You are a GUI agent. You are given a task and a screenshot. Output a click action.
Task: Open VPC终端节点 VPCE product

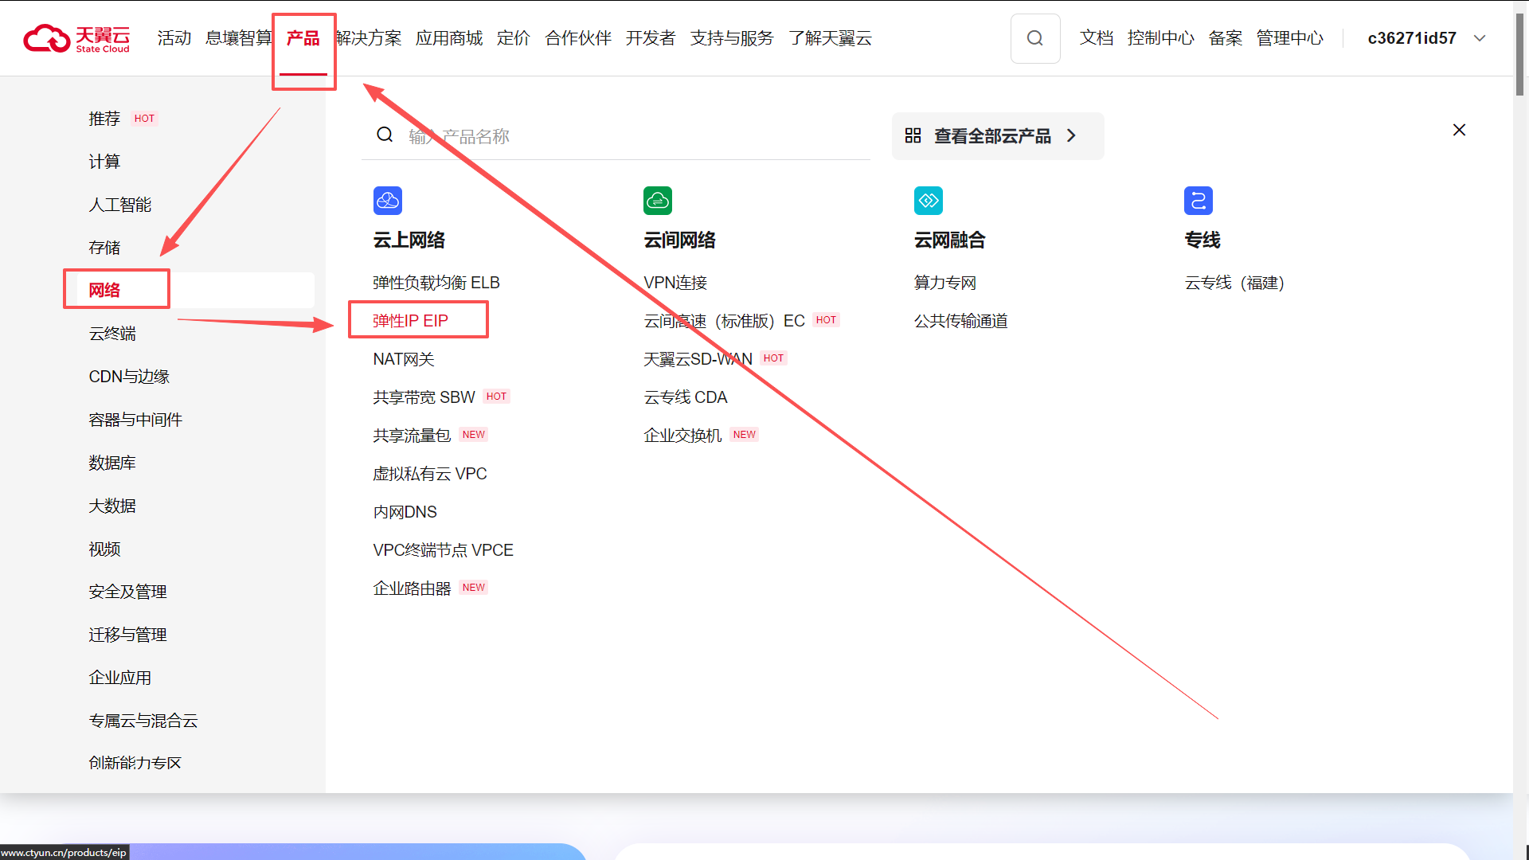coord(443,550)
